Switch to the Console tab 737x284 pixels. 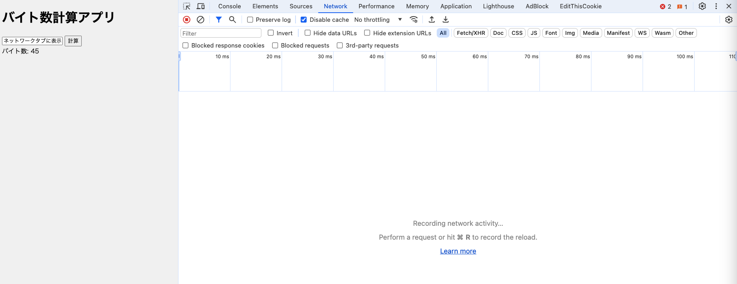click(229, 6)
